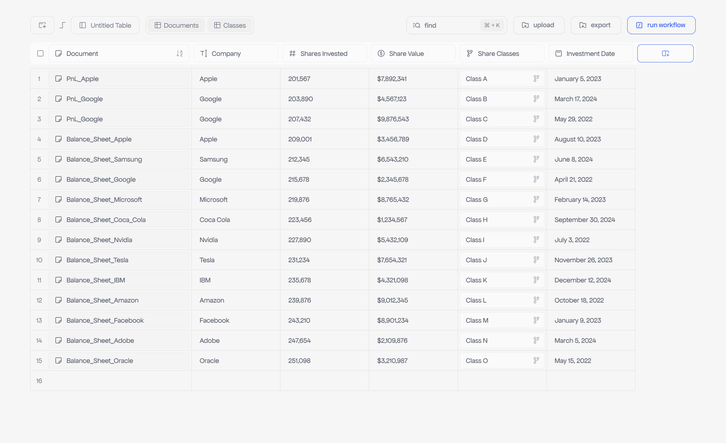726x443 pixels.
Task: Click document icon beside Balance_Sheet_Tesla
Action: (58, 260)
